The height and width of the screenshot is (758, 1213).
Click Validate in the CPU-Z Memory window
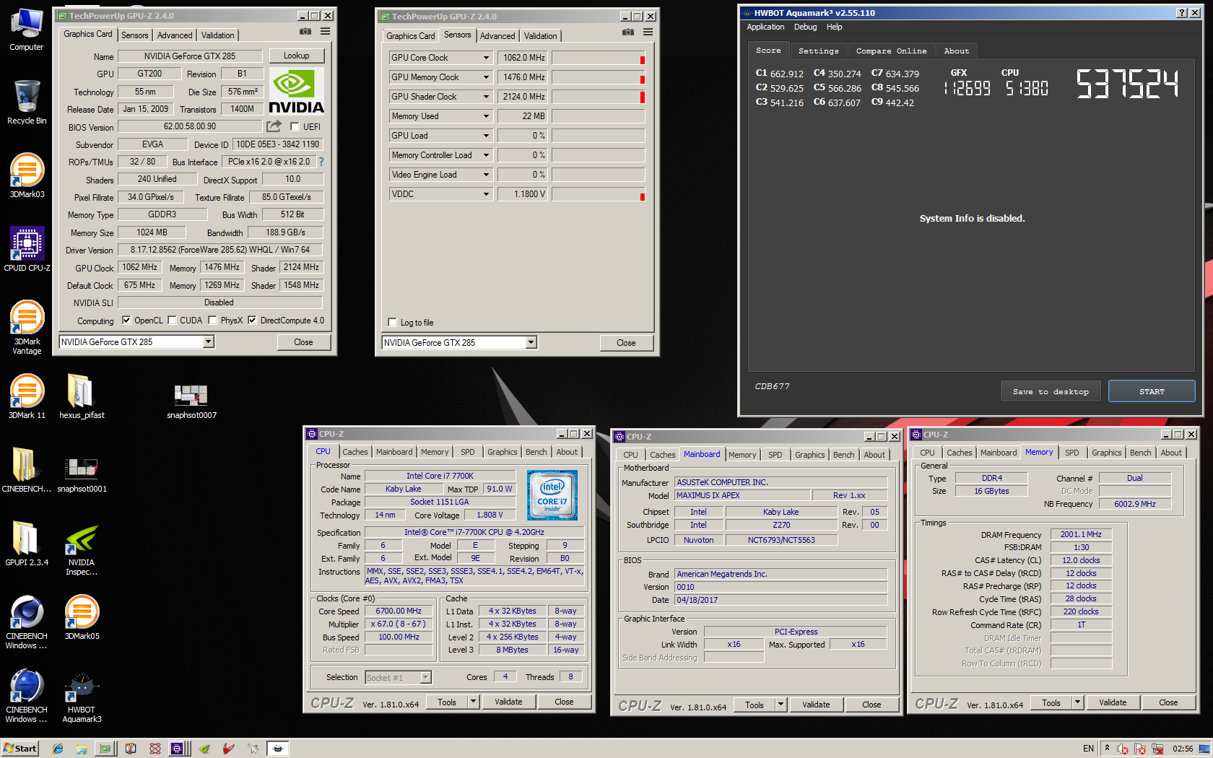pos(1112,702)
